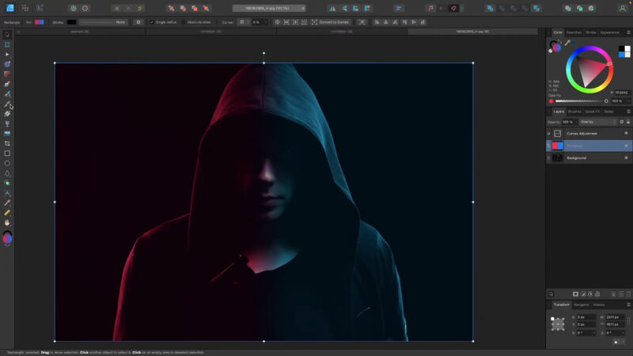Select the Vector Crop tool
633x356 pixels.
click(x=7, y=143)
